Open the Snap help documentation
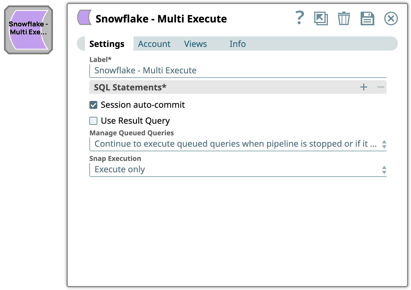The image size is (411, 290). point(299,18)
